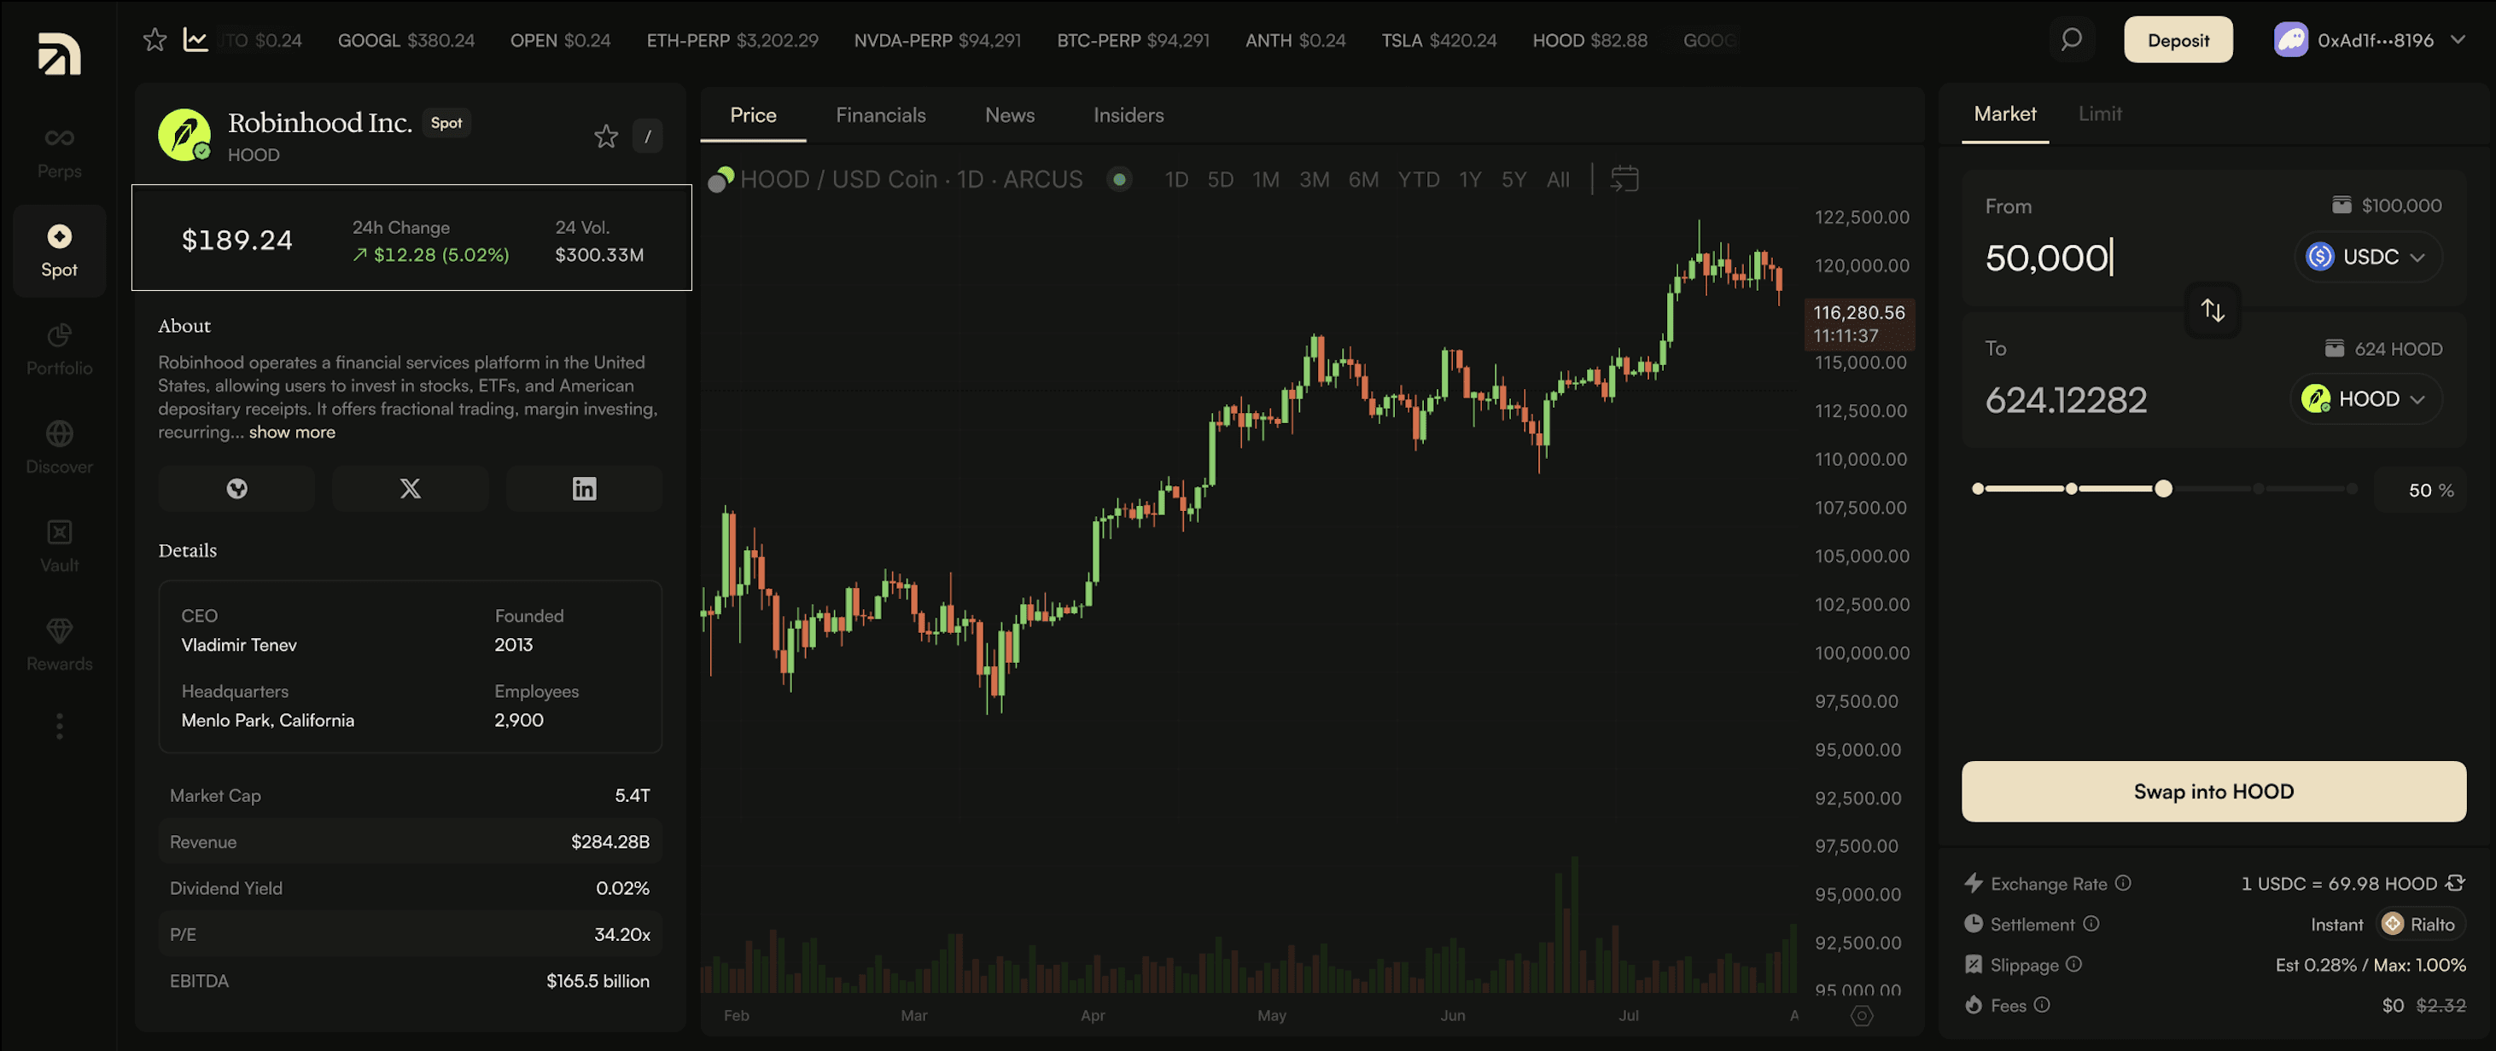The image size is (2496, 1051).
Task: Show Fees info tooltip
Action: [x=2042, y=1006]
